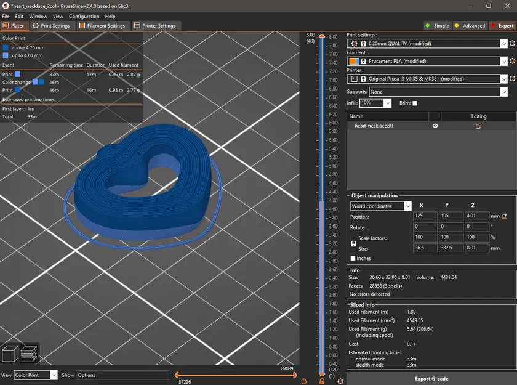Expand the Supports dropdown
The width and height of the screenshot is (517, 385).
coord(503,92)
